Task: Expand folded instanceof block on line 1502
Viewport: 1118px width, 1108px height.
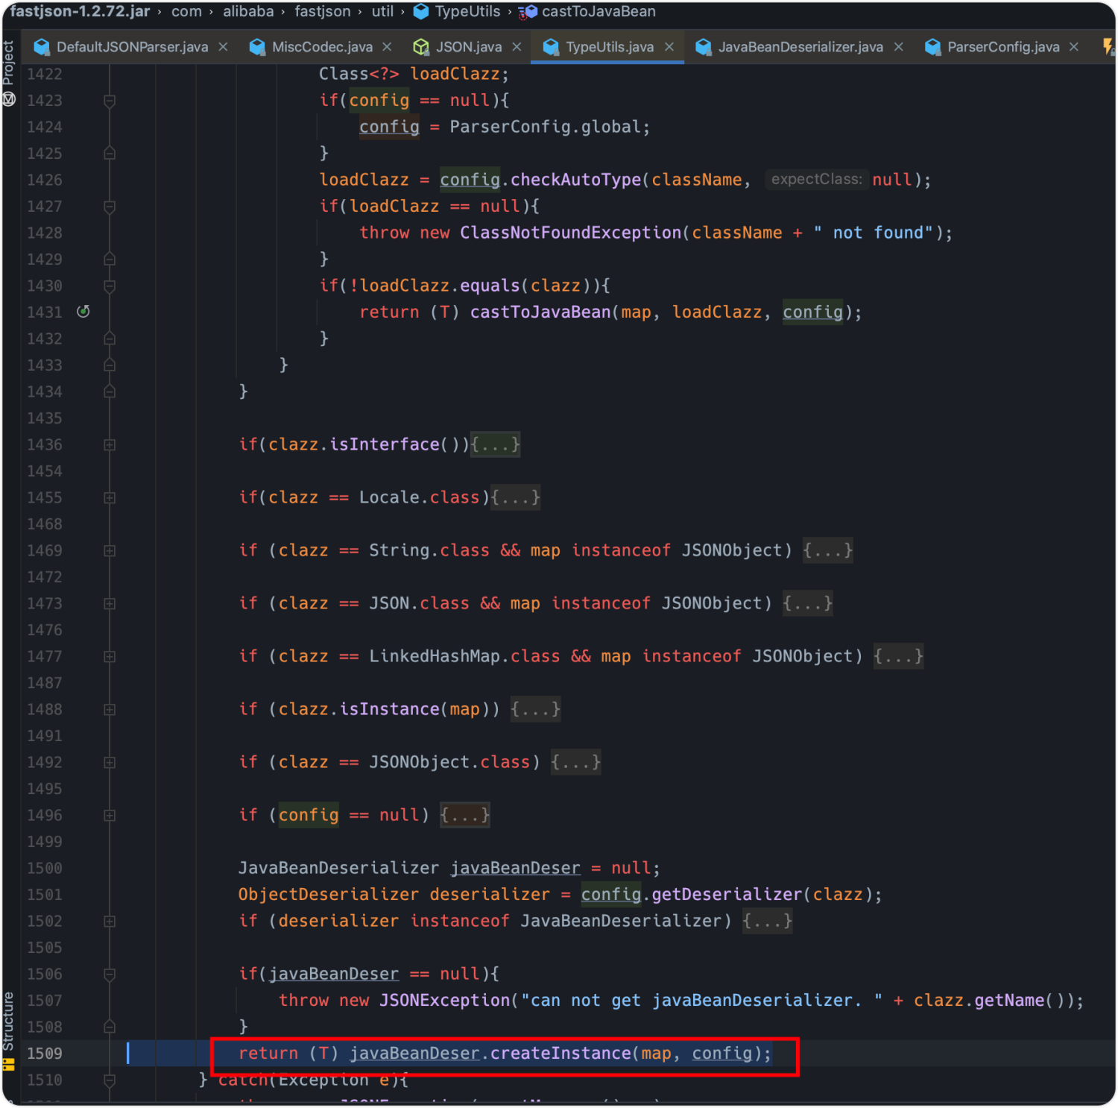Action: click(x=110, y=922)
